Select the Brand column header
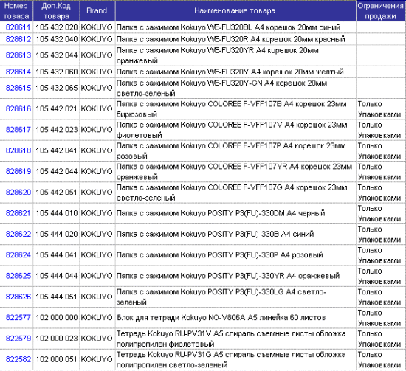 (x=97, y=10)
